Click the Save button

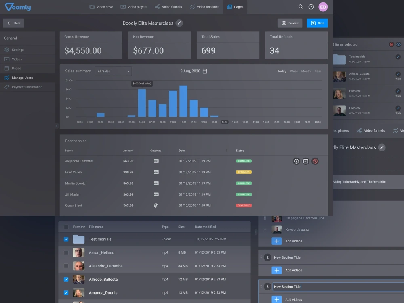[317, 23]
